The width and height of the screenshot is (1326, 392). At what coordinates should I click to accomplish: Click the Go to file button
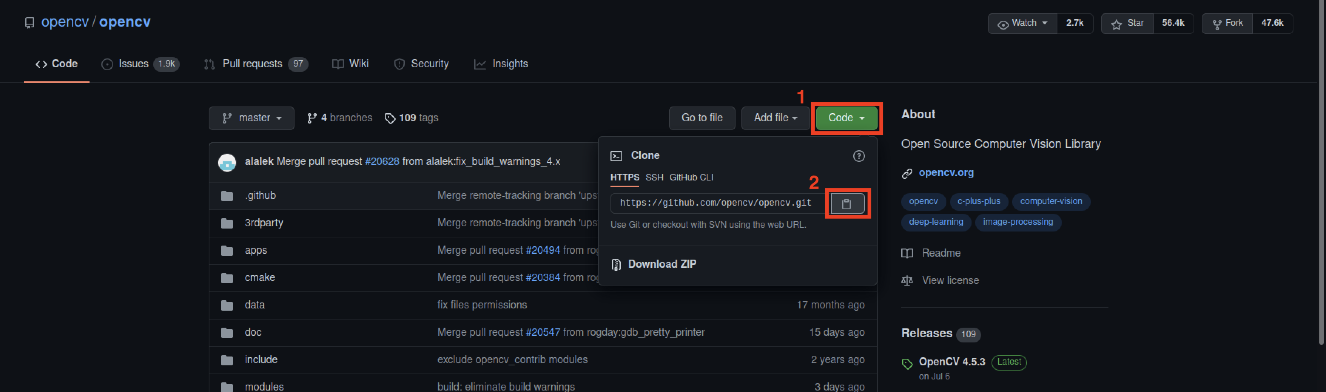click(701, 118)
